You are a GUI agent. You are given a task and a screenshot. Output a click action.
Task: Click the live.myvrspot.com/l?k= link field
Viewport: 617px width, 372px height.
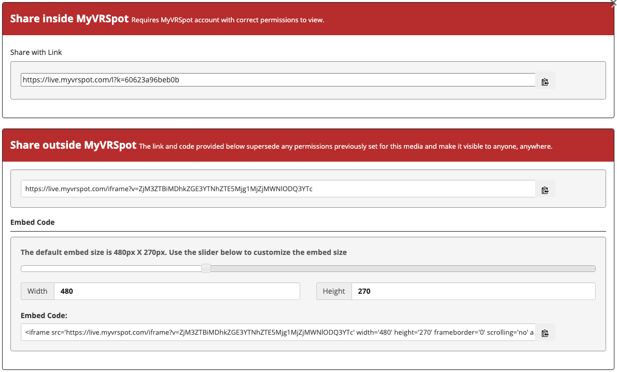[x=278, y=80]
